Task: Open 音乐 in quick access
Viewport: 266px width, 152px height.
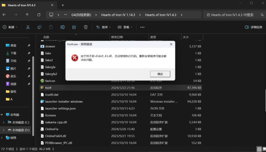Action: pos(13,76)
